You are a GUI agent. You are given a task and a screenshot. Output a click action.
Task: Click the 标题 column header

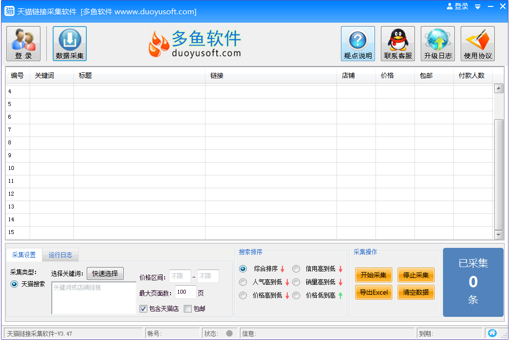pos(139,75)
